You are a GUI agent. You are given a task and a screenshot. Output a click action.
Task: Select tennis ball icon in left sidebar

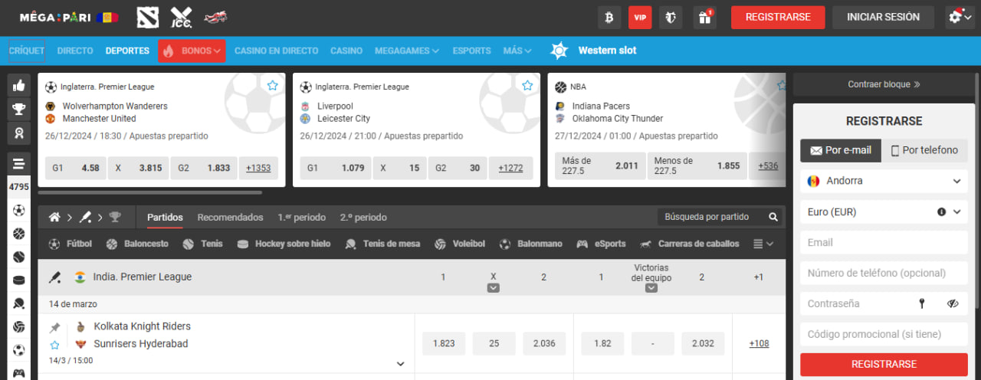[x=18, y=257]
